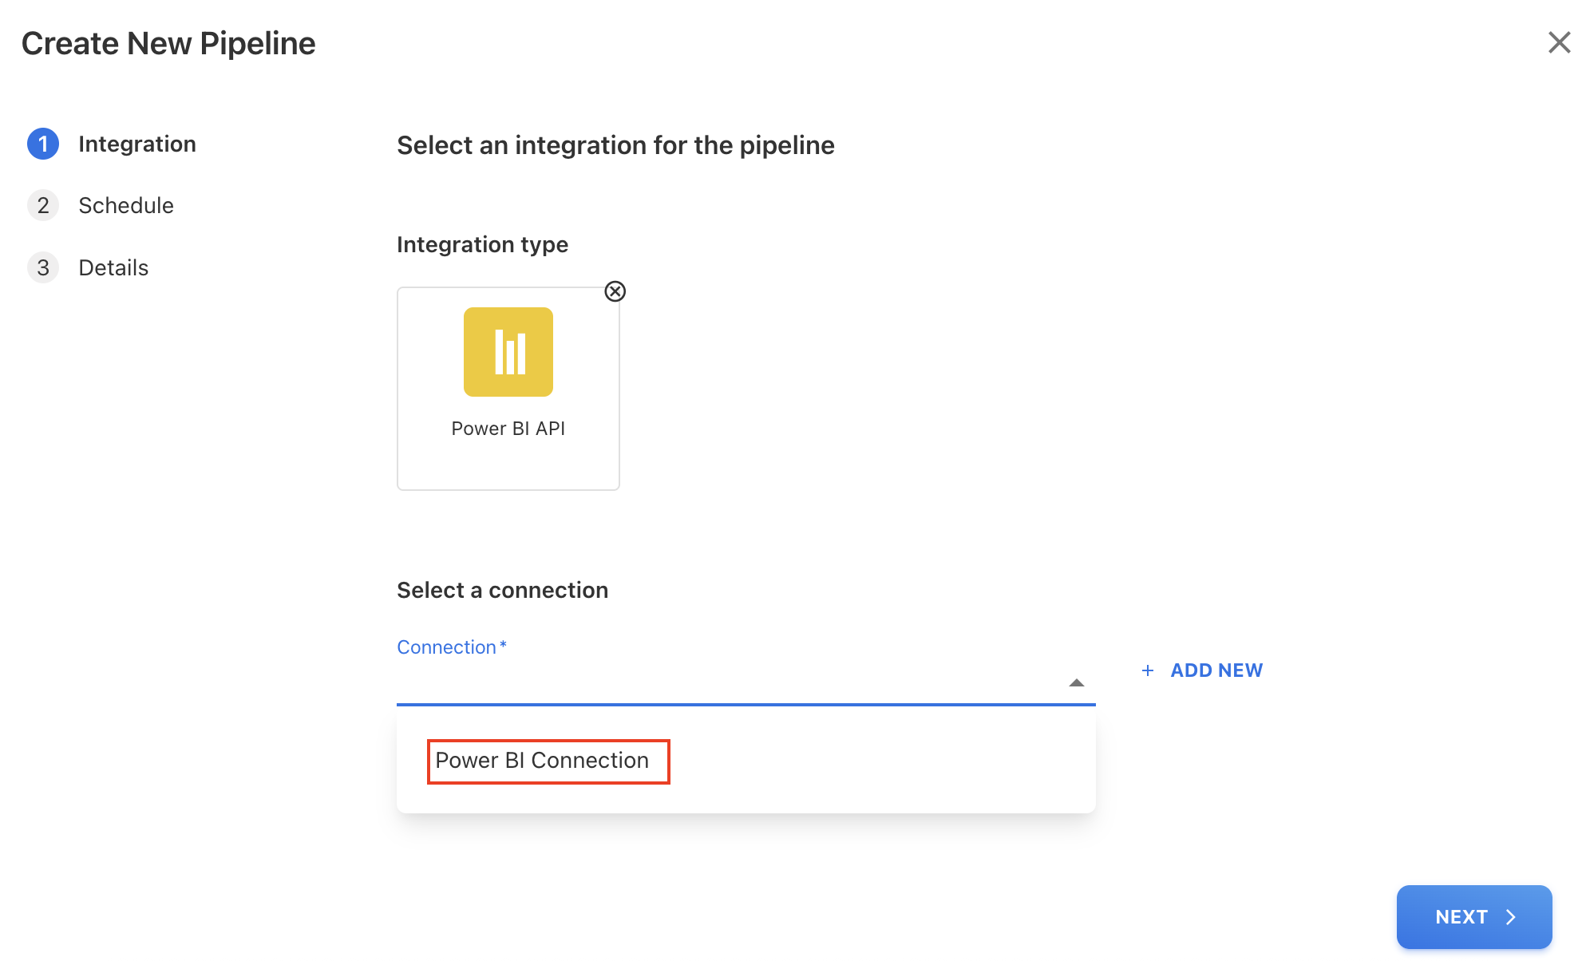Go to Schedule step
This screenshot has width=1590, height=961.
126,205
